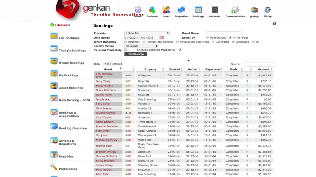Sort table by Amount column
The height and width of the screenshot is (177, 316).
(x=263, y=69)
